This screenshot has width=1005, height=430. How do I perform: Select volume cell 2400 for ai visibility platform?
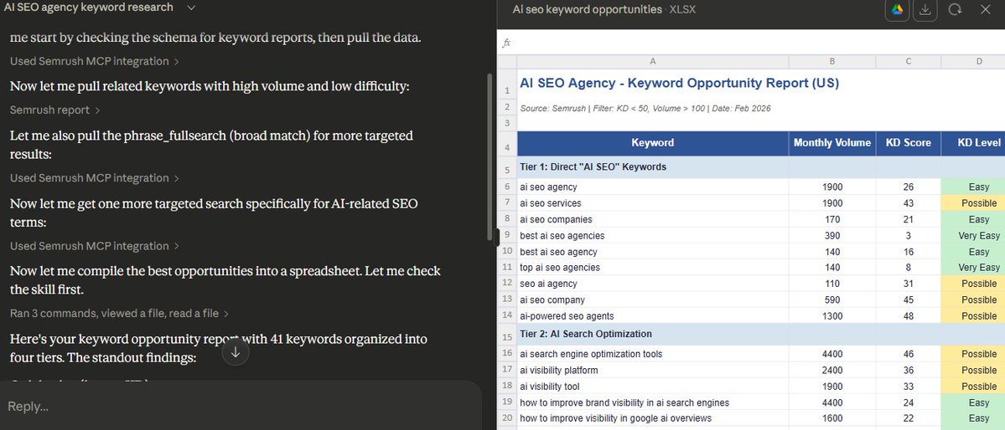click(x=832, y=370)
